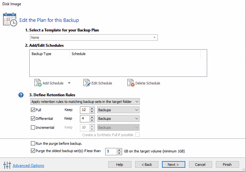246x172 pixels.
Task: Click the Schedule column header
Action: coord(79,54)
